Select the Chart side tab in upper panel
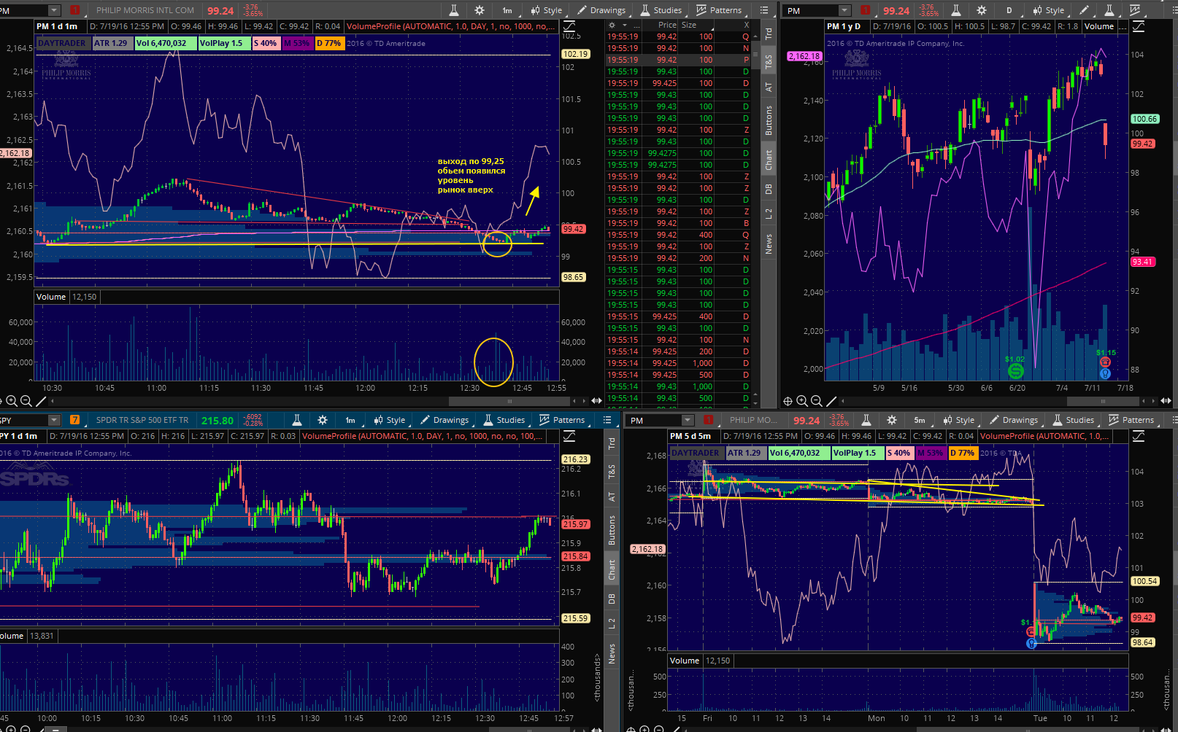This screenshot has width=1178, height=732. [769, 160]
